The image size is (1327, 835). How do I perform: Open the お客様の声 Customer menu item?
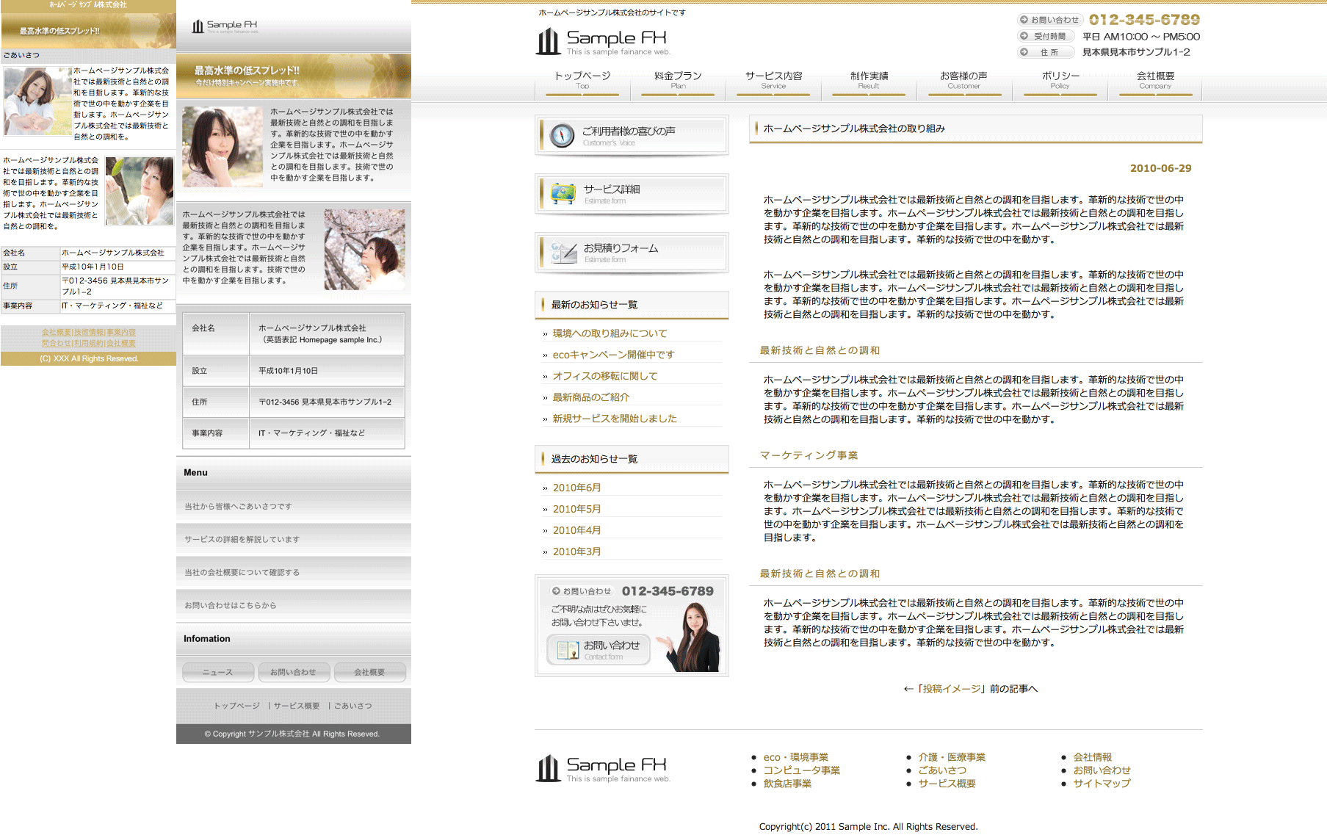pyautogui.click(x=963, y=79)
